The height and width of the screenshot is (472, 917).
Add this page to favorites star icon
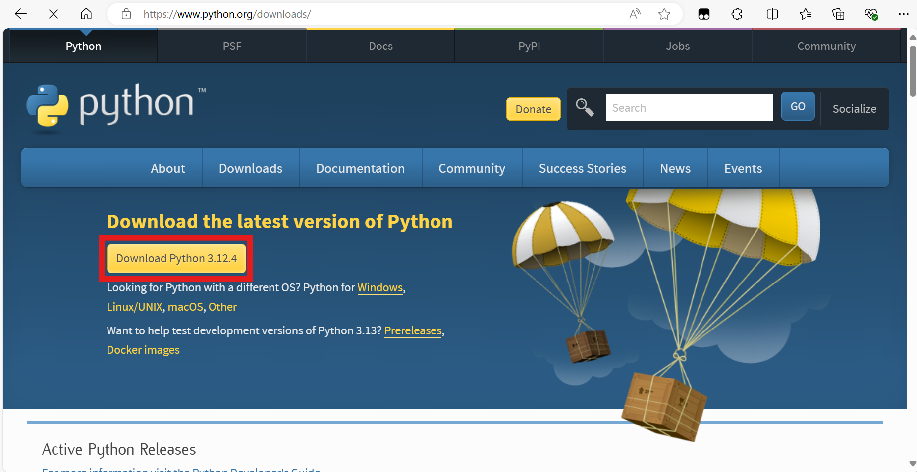pyautogui.click(x=664, y=14)
